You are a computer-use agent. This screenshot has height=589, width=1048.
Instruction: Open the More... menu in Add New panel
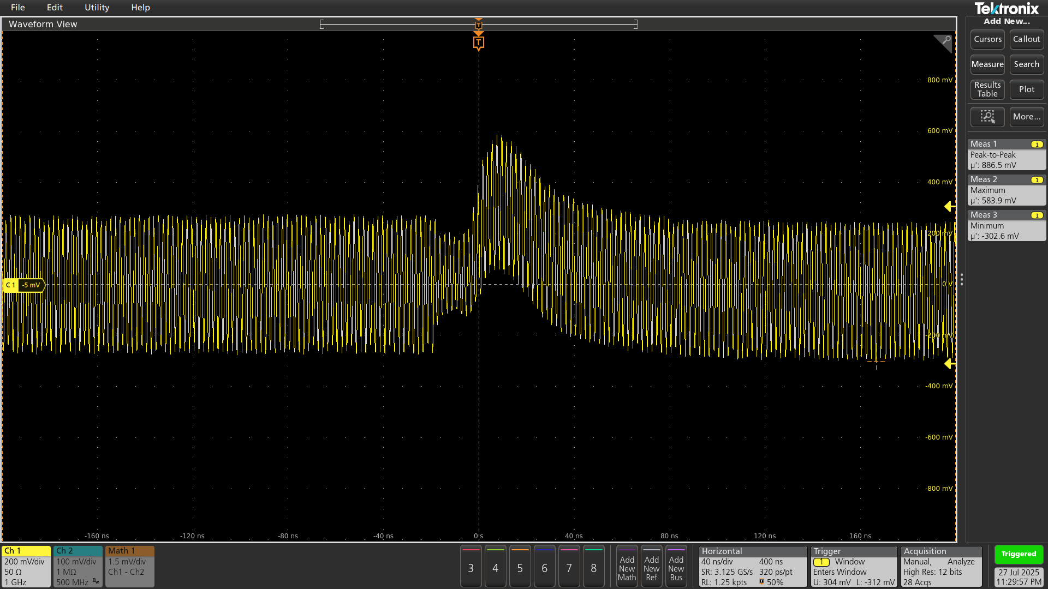1026,117
